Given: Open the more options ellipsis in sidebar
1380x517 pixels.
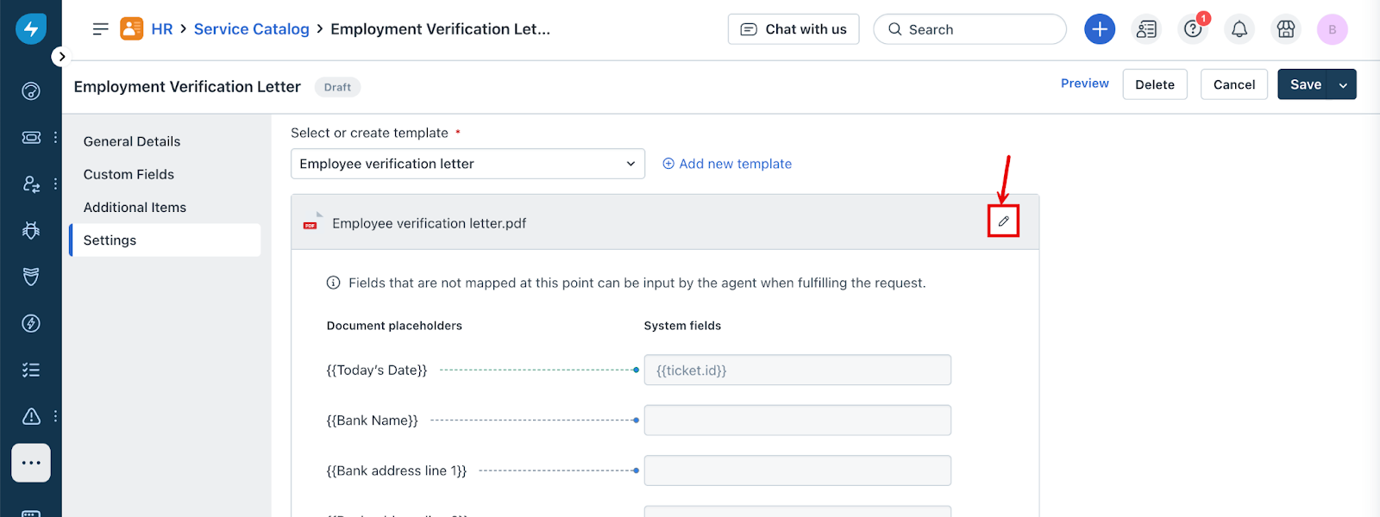Looking at the screenshot, I should click(x=31, y=463).
